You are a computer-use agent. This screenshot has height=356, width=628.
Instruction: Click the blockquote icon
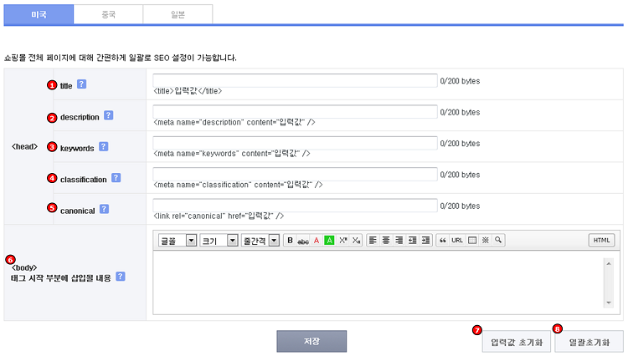pyautogui.click(x=443, y=241)
